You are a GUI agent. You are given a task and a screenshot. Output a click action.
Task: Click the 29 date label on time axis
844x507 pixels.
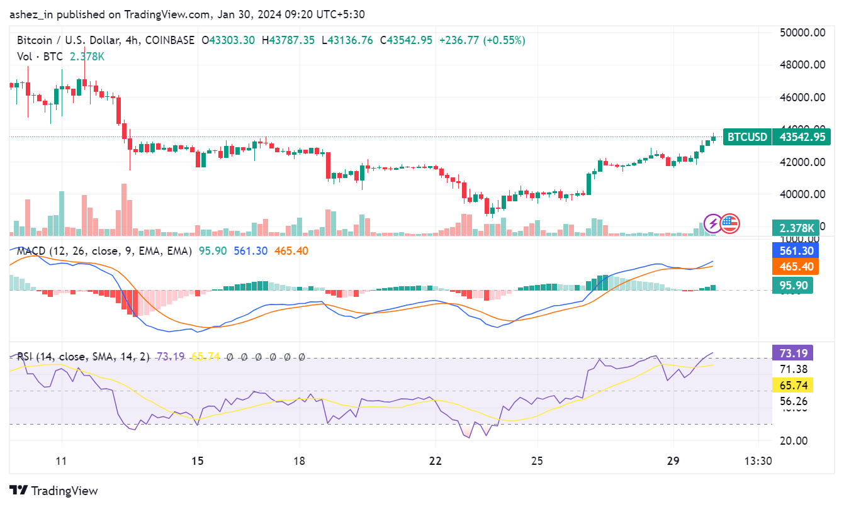[x=673, y=460]
